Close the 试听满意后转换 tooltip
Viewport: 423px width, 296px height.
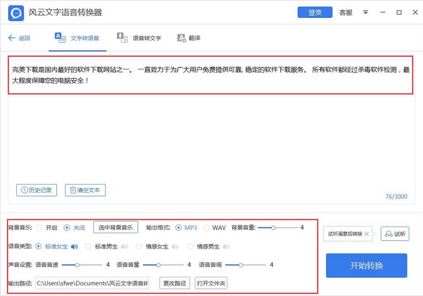click(x=366, y=234)
